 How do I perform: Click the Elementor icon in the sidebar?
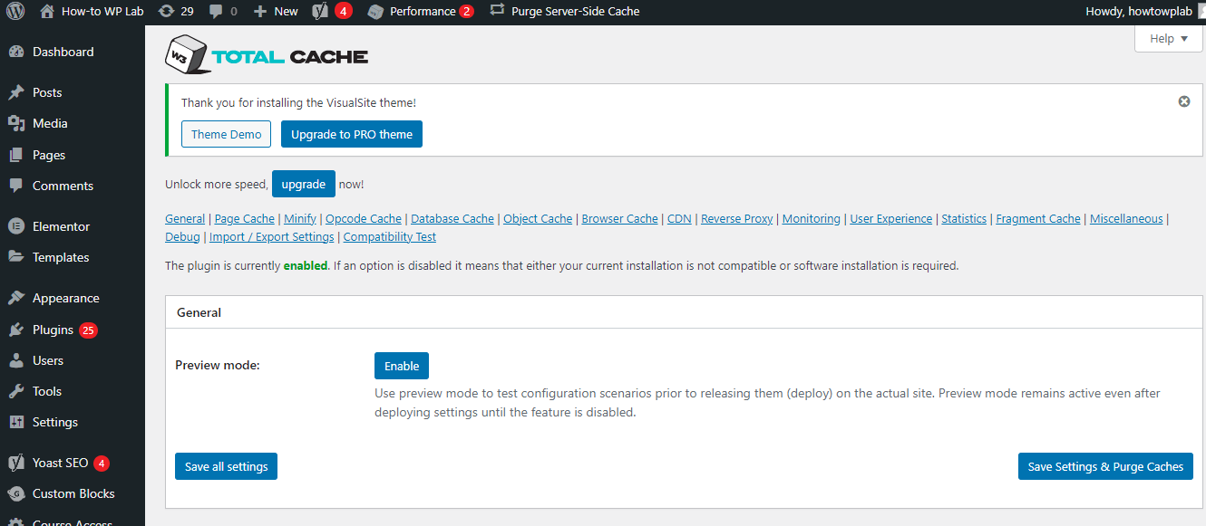point(16,226)
